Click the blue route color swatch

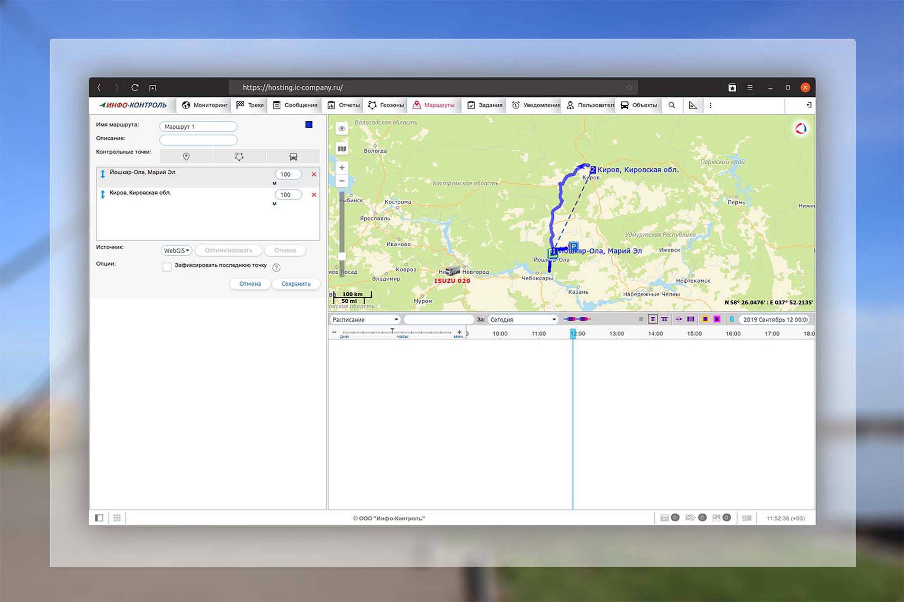click(309, 125)
